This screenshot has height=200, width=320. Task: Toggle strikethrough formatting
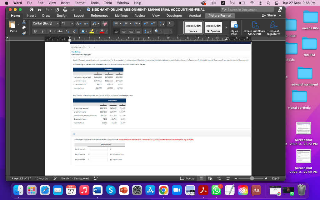coord(61,31)
